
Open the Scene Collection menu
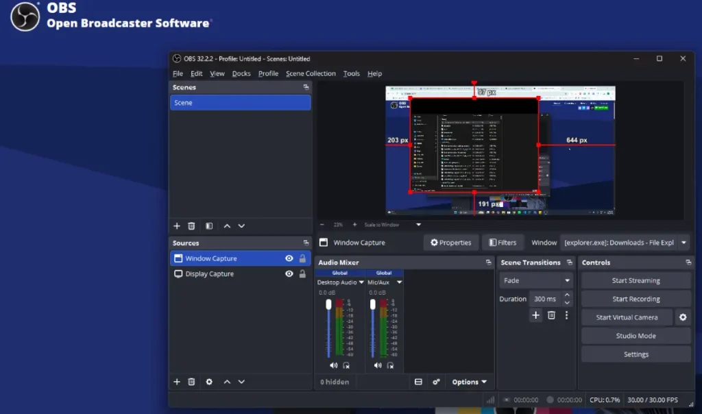click(311, 73)
